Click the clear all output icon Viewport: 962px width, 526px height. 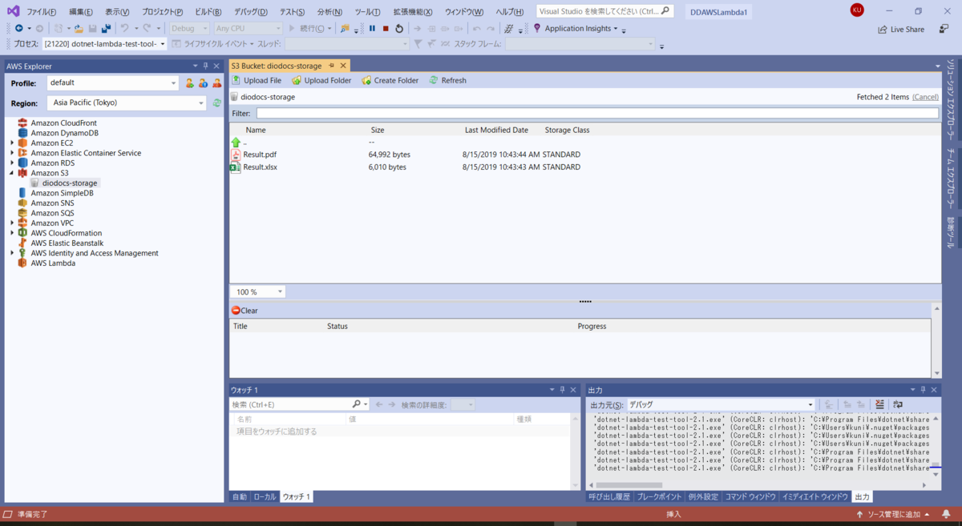pos(879,404)
